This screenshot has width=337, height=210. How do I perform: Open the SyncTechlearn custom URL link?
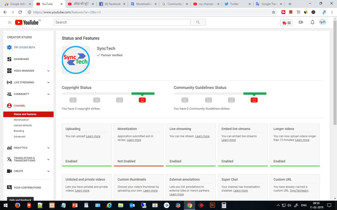(299, 191)
